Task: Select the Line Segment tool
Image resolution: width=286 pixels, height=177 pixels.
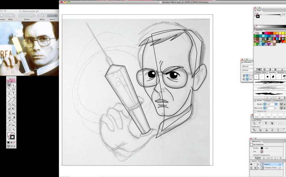Action: click(x=9, y=97)
